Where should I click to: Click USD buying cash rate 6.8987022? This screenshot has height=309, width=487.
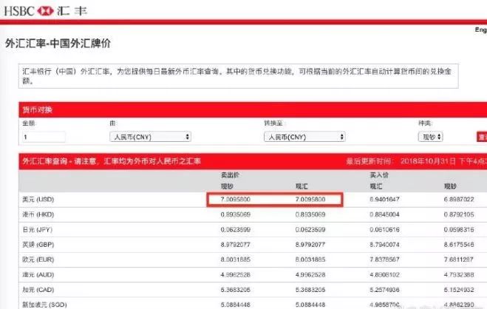click(459, 200)
